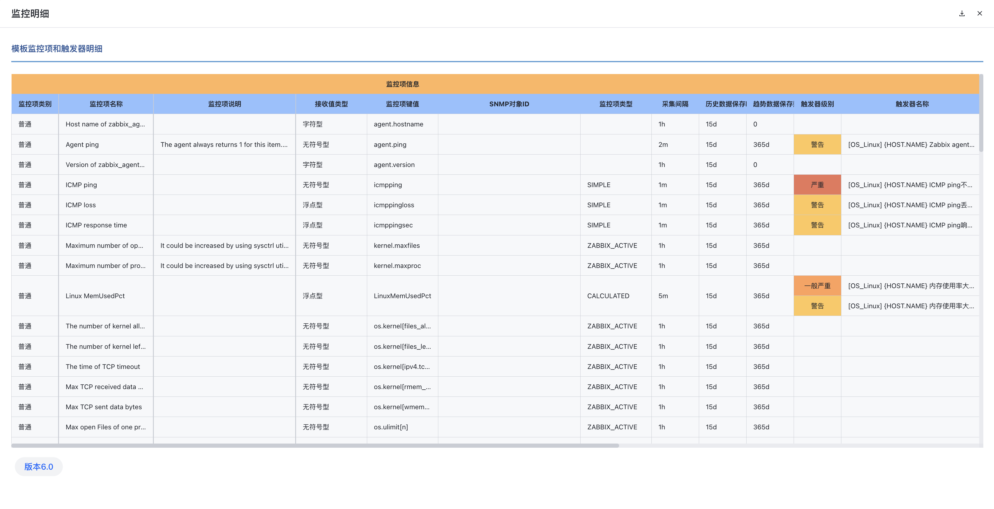Click the 监控项类别 column header
The width and height of the screenshot is (994, 509).
[35, 104]
